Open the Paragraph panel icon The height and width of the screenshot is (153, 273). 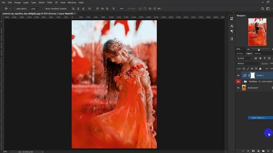click(232, 31)
